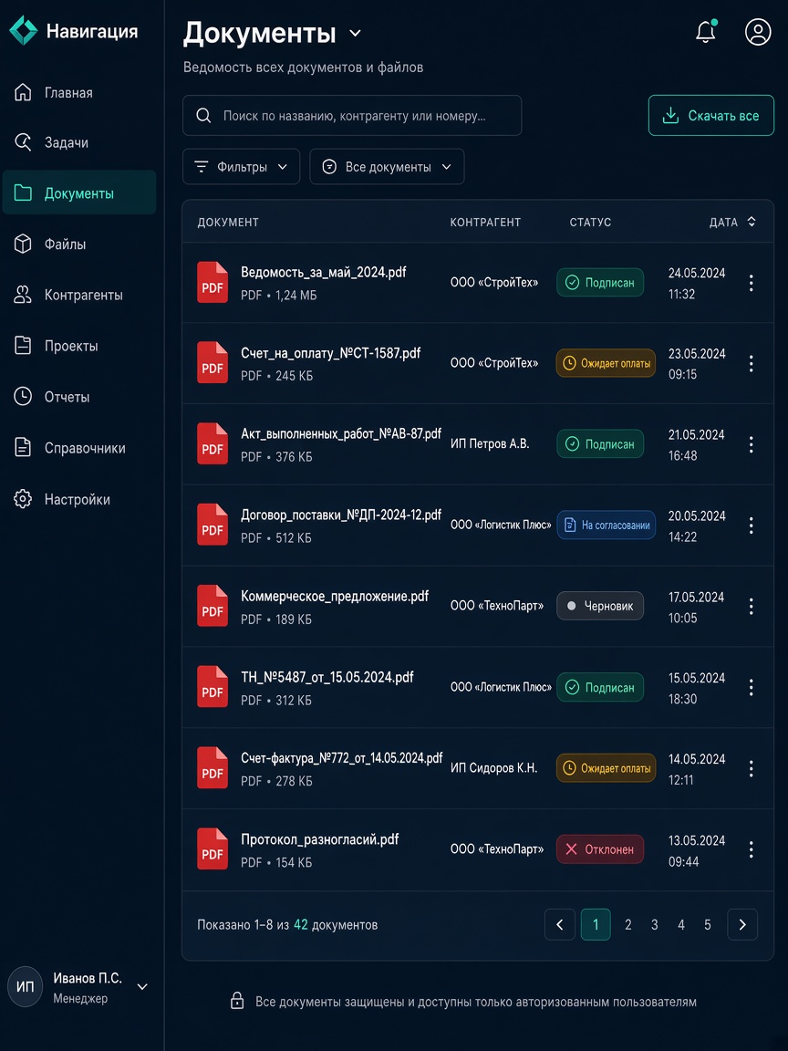Open the three-dot menu for Протокол_разногласий.pdf

752,850
